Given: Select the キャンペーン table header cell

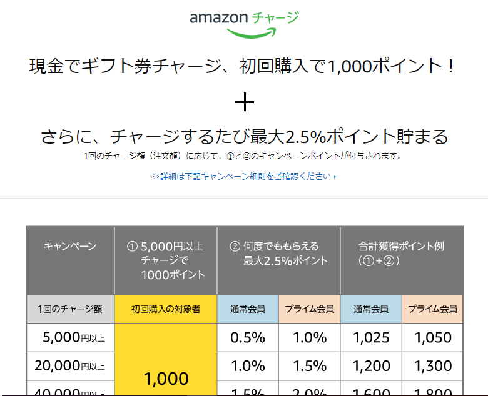Looking at the screenshot, I should [x=70, y=260].
